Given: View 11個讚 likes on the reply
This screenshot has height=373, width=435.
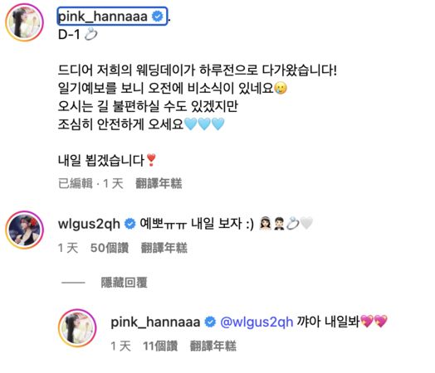Looking at the screenshot, I should [160, 346].
